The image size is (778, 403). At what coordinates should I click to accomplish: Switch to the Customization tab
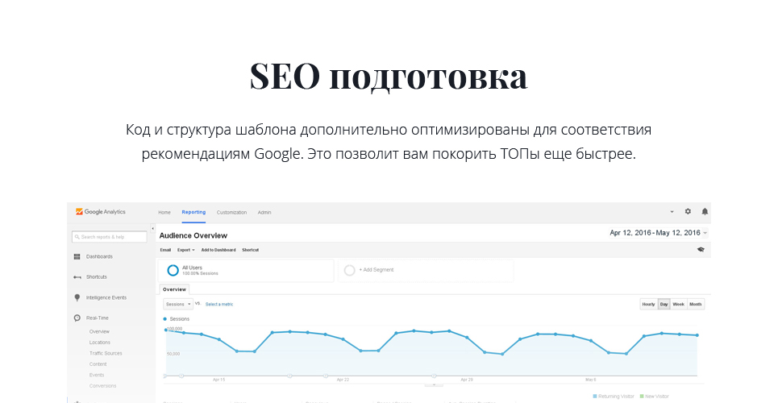click(x=231, y=212)
